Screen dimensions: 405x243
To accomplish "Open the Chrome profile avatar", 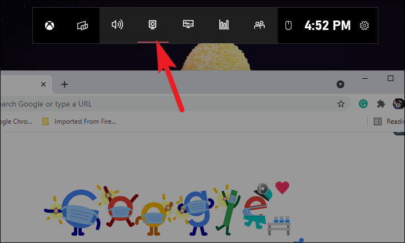I will pos(398,104).
